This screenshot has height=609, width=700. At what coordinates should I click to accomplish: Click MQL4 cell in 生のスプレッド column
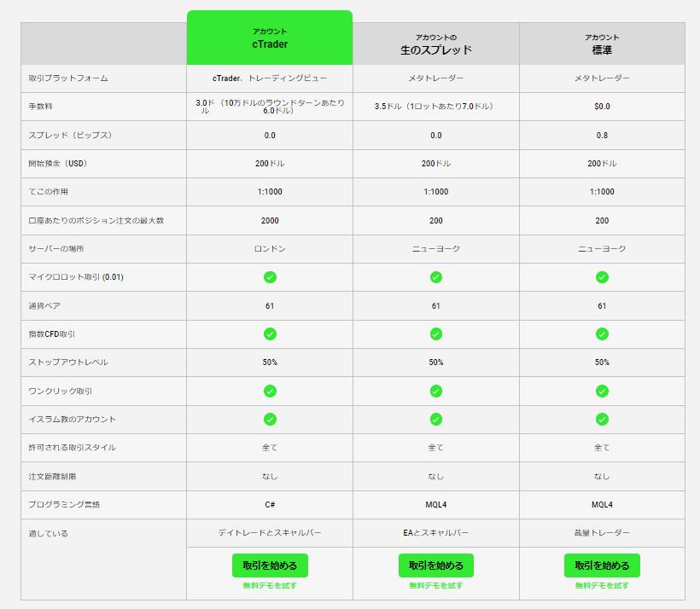point(435,505)
